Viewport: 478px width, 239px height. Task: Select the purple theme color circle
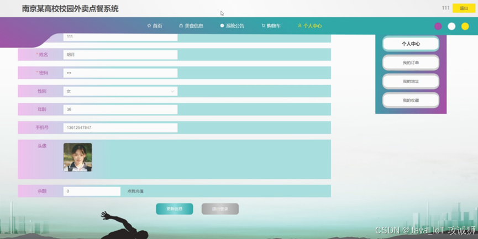click(438, 26)
